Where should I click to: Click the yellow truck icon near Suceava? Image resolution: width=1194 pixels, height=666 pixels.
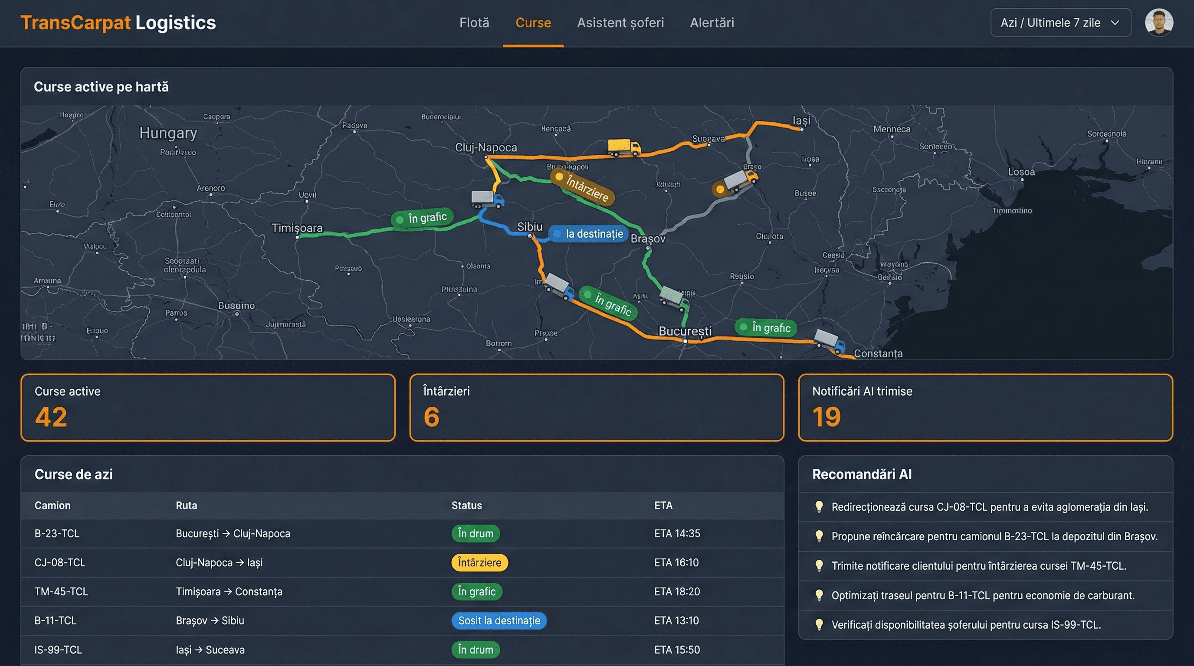[624, 147]
